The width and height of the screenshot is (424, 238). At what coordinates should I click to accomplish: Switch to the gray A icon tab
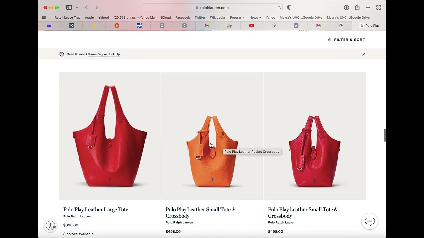point(296,25)
